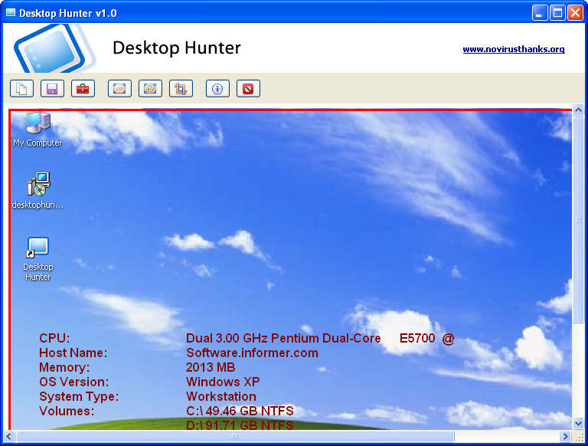
Task: Maximize the Desktop Hunter window
Action: [x=557, y=13]
